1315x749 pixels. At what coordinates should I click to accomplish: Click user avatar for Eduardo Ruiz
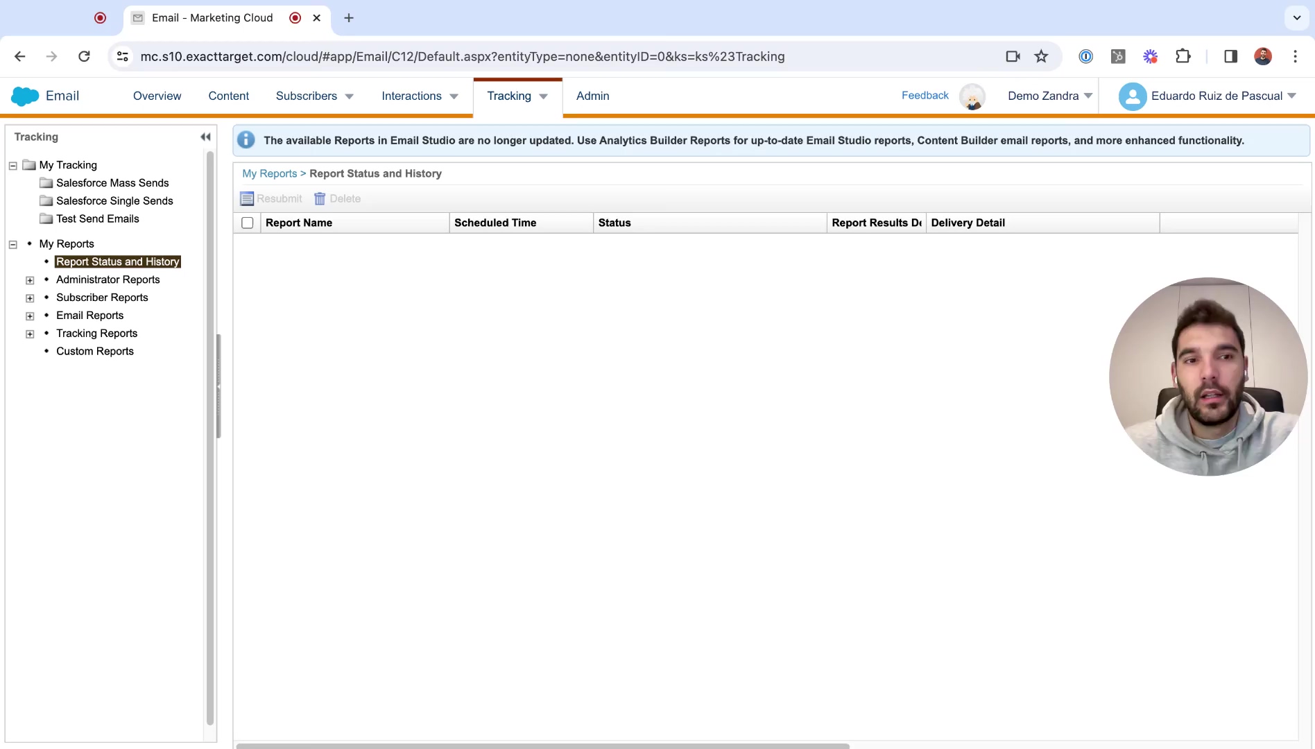[1133, 96]
